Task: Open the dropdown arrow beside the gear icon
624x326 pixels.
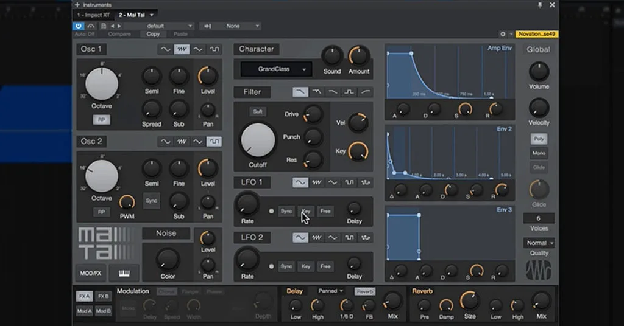Action: pos(511,34)
